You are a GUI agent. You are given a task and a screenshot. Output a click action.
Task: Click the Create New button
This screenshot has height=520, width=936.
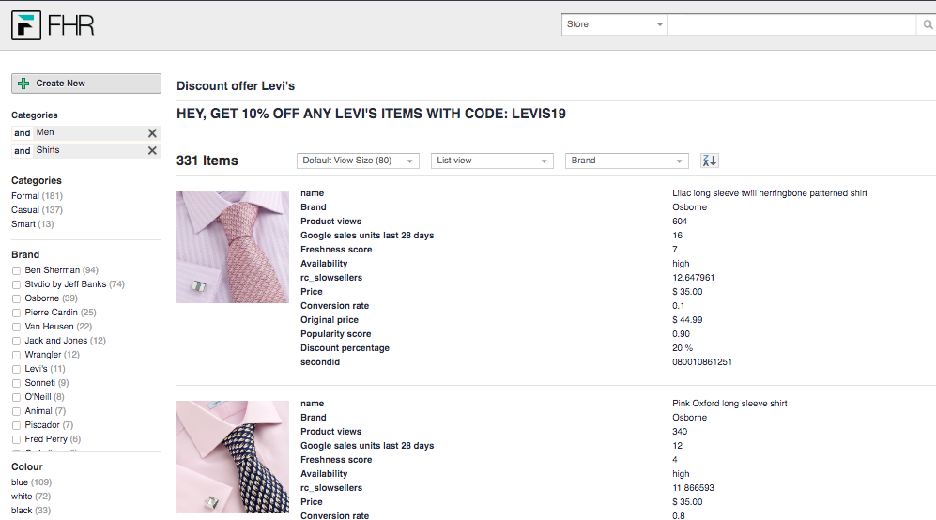tap(86, 84)
